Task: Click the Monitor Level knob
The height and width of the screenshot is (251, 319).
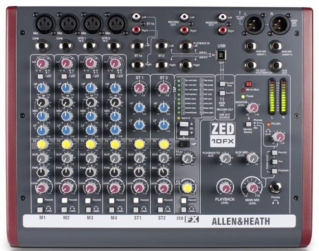Action: click(253, 107)
